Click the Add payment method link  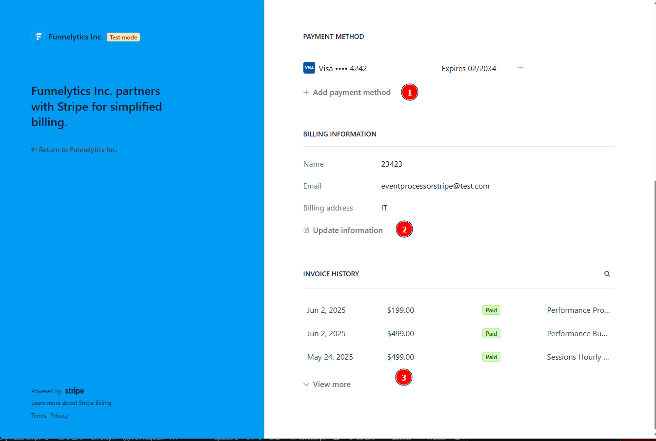point(347,93)
